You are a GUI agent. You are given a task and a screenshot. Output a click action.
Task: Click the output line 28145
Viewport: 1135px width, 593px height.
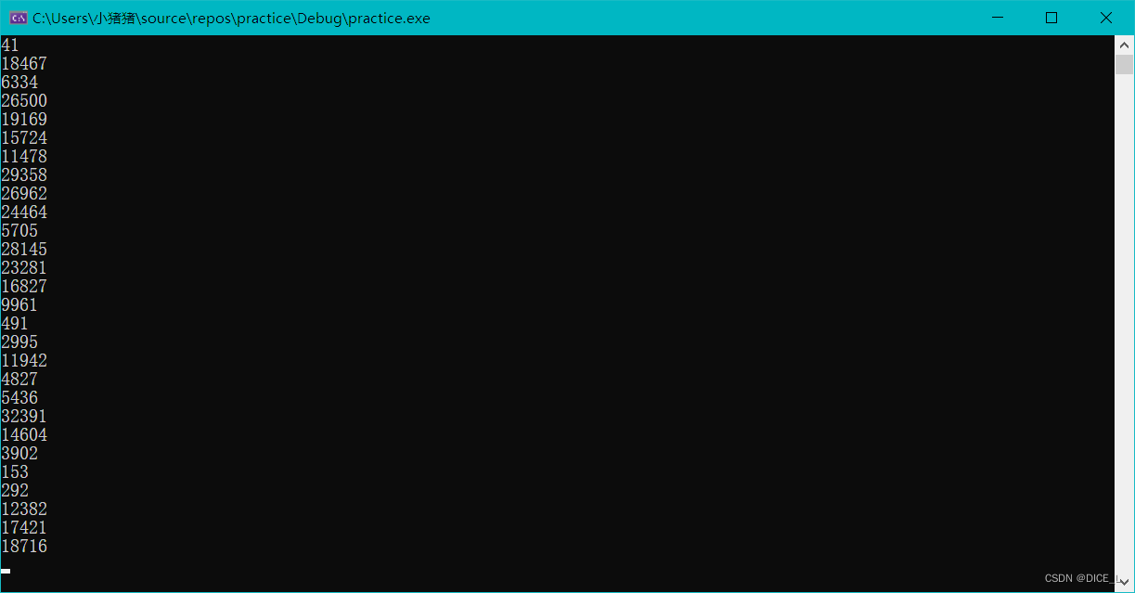[x=24, y=250]
